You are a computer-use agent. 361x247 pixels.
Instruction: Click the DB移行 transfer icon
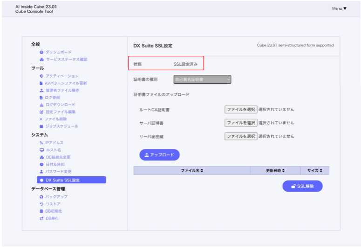pyautogui.click(x=41, y=218)
